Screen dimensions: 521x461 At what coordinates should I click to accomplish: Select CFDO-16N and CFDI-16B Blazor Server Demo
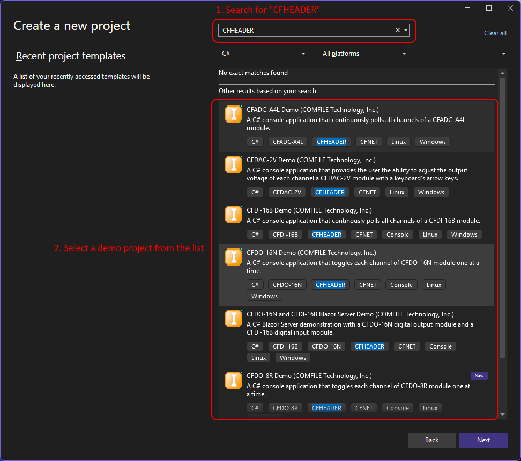[x=350, y=314]
